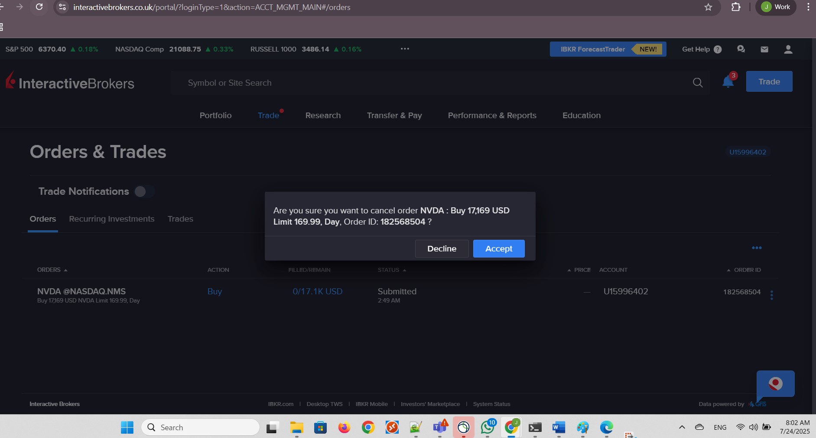816x438 pixels.
Task: Open the orders table more options dots
Action: click(757, 248)
